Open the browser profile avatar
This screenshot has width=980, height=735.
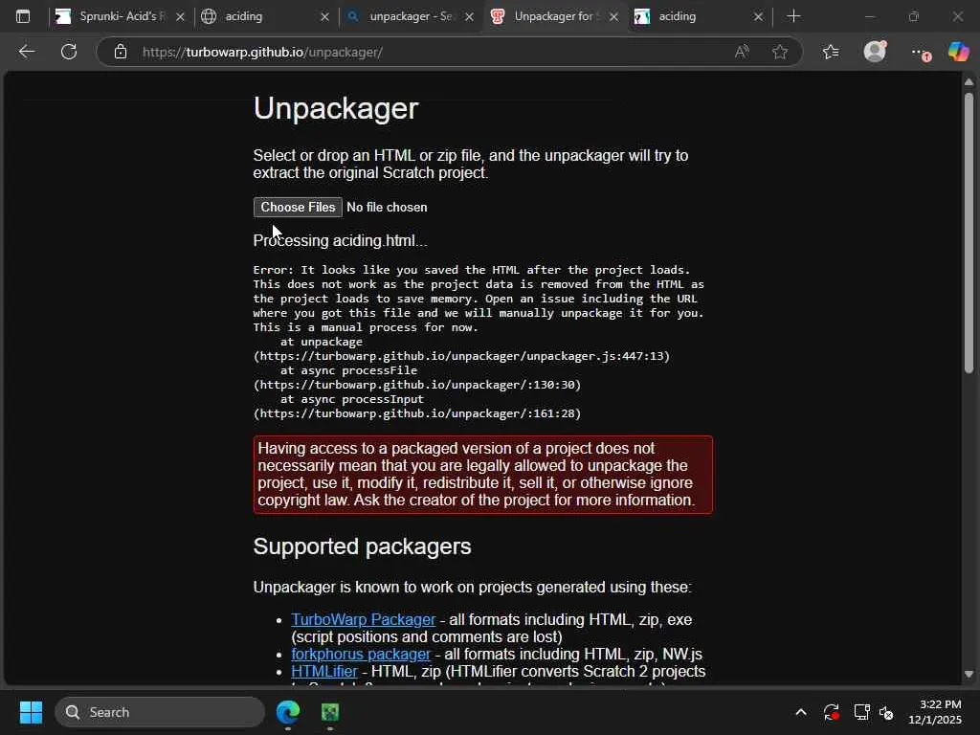tap(875, 52)
